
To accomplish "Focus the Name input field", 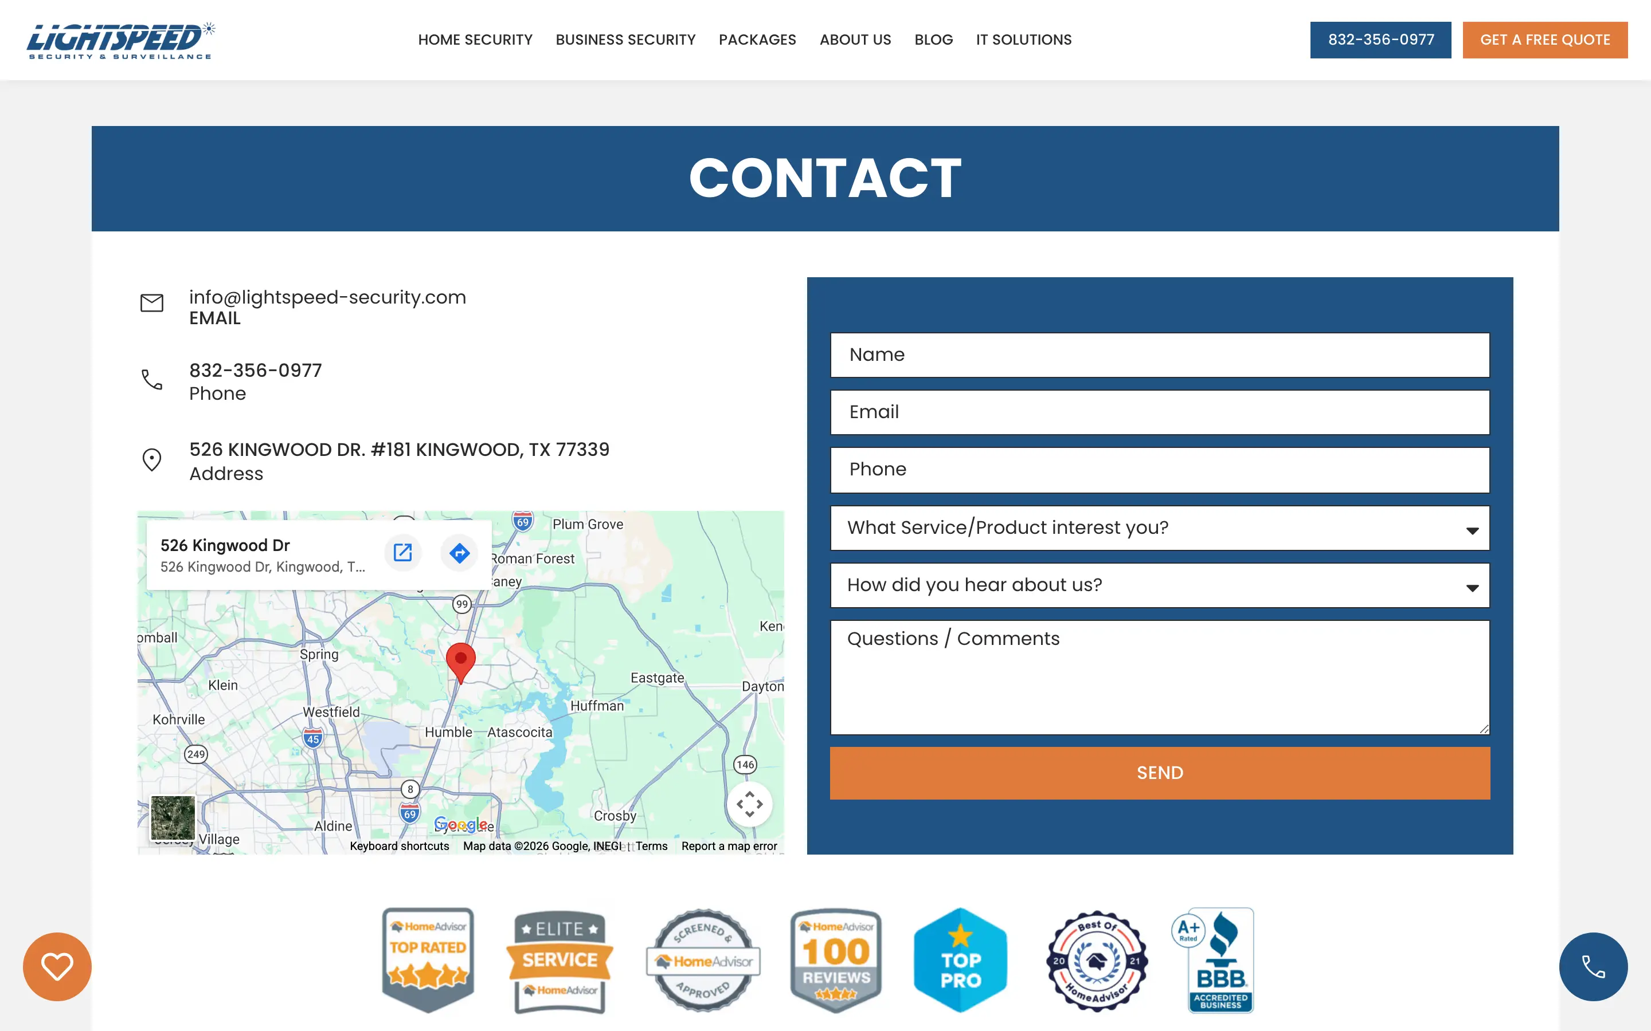I will (x=1160, y=355).
